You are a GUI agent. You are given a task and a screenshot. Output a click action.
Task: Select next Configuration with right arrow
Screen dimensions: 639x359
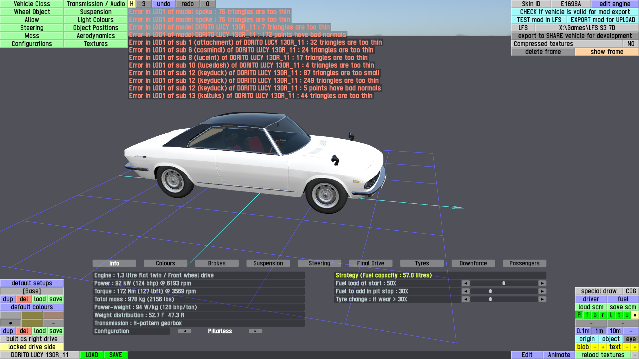click(255, 331)
